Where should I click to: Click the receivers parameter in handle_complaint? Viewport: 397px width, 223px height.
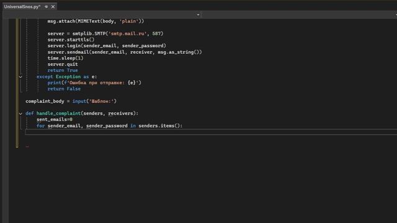pyautogui.click(x=120, y=113)
